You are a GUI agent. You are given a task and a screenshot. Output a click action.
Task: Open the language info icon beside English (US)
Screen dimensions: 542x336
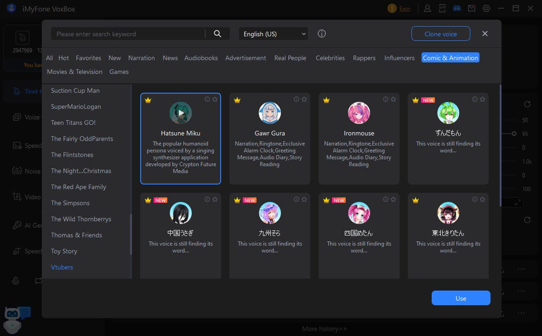click(x=322, y=34)
